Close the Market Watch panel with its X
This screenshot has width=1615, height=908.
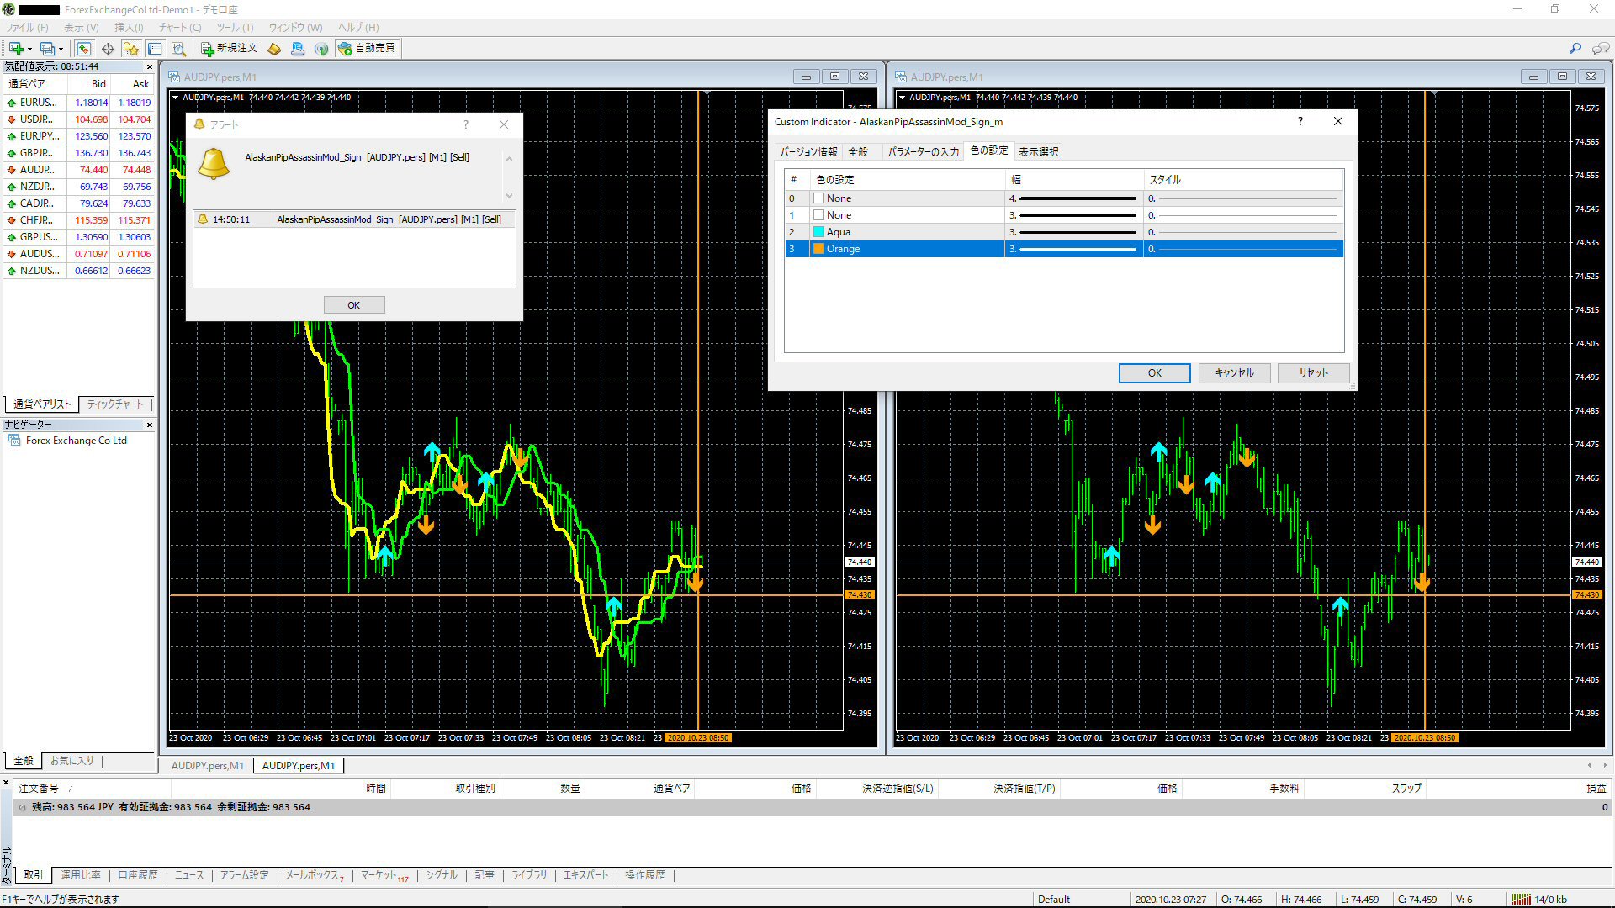pyautogui.click(x=150, y=66)
